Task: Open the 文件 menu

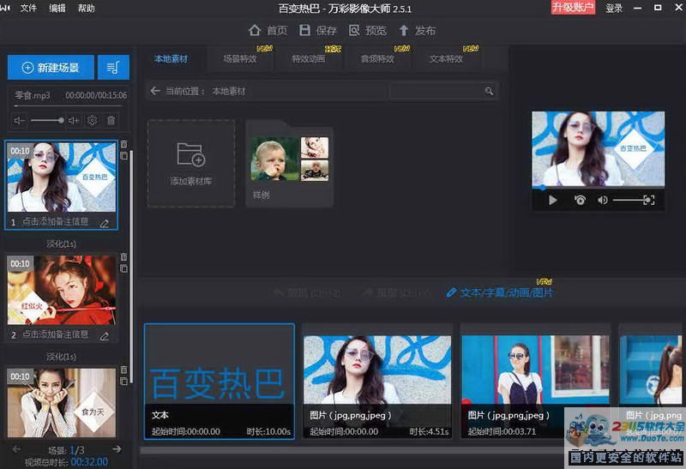Action: (x=28, y=8)
